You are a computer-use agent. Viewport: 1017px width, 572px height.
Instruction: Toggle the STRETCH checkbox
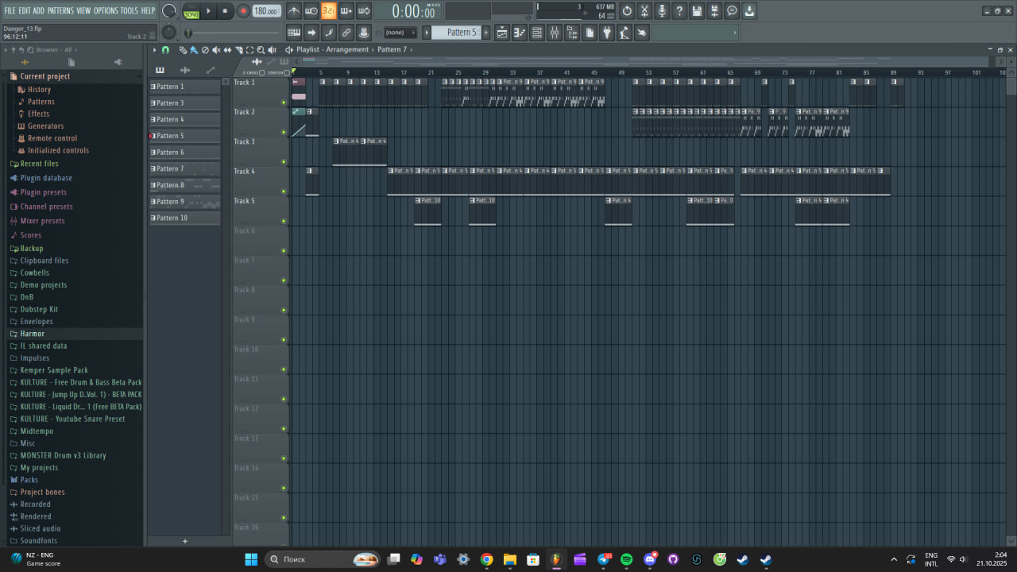(286, 73)
